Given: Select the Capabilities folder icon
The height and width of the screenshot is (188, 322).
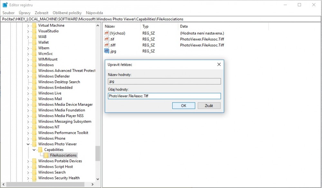Looking at the screenshot, I should point(40,150).
